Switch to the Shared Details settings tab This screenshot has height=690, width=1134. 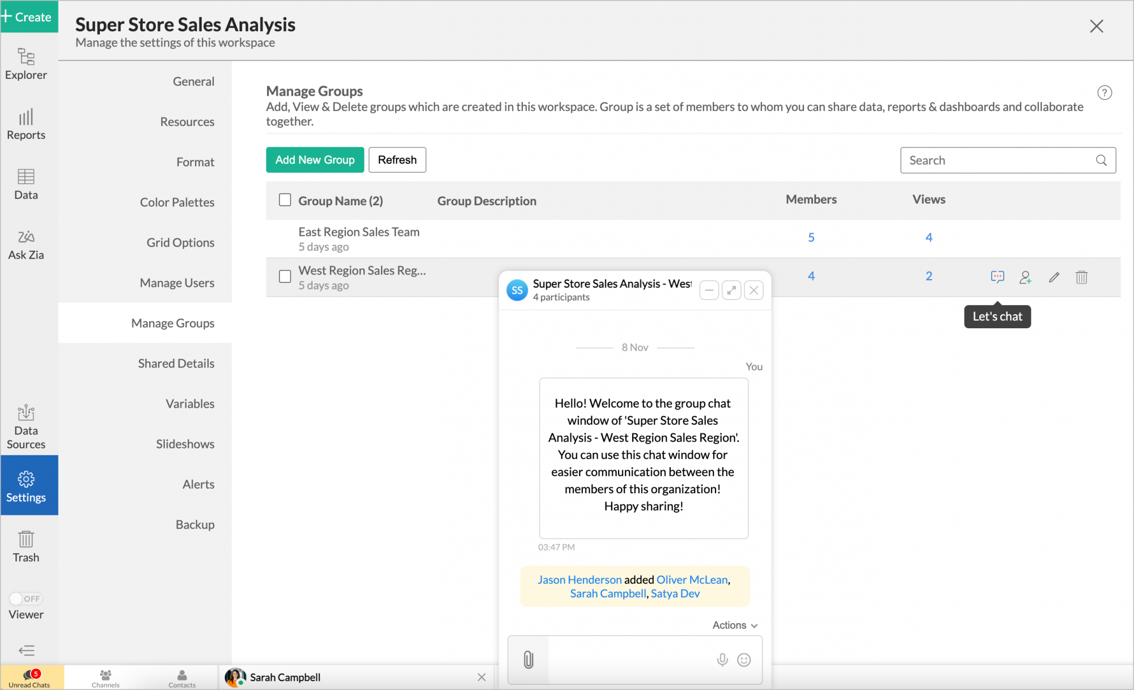(x=176, y=363)
